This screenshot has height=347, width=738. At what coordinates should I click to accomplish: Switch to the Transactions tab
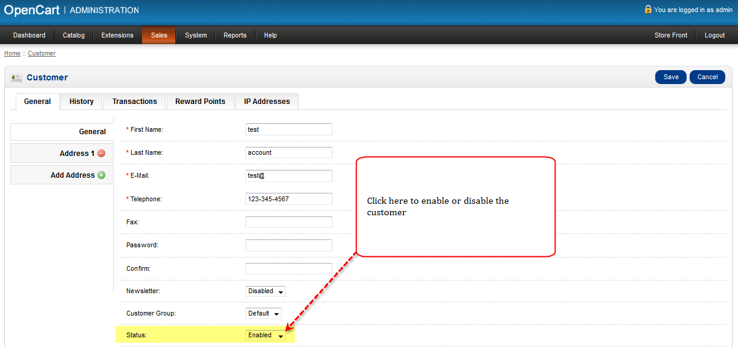(135, 102)
